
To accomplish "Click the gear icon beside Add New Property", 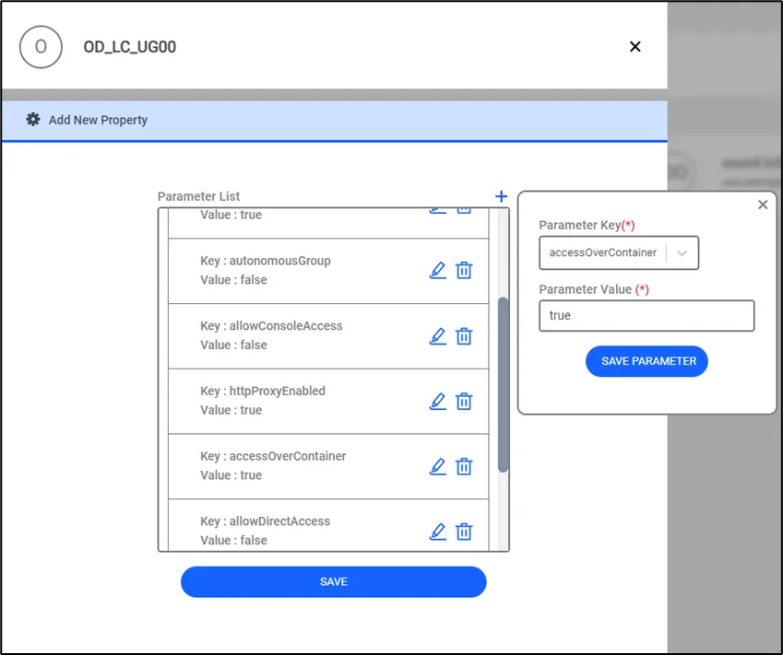I will tap(33, 119).
